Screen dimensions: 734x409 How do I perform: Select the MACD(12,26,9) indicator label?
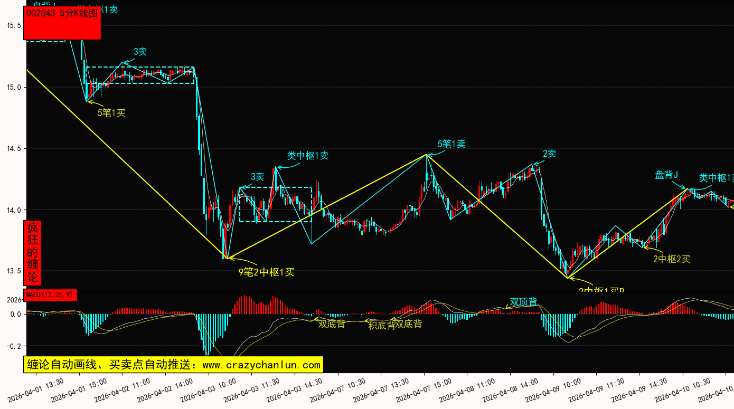(51, 295)
